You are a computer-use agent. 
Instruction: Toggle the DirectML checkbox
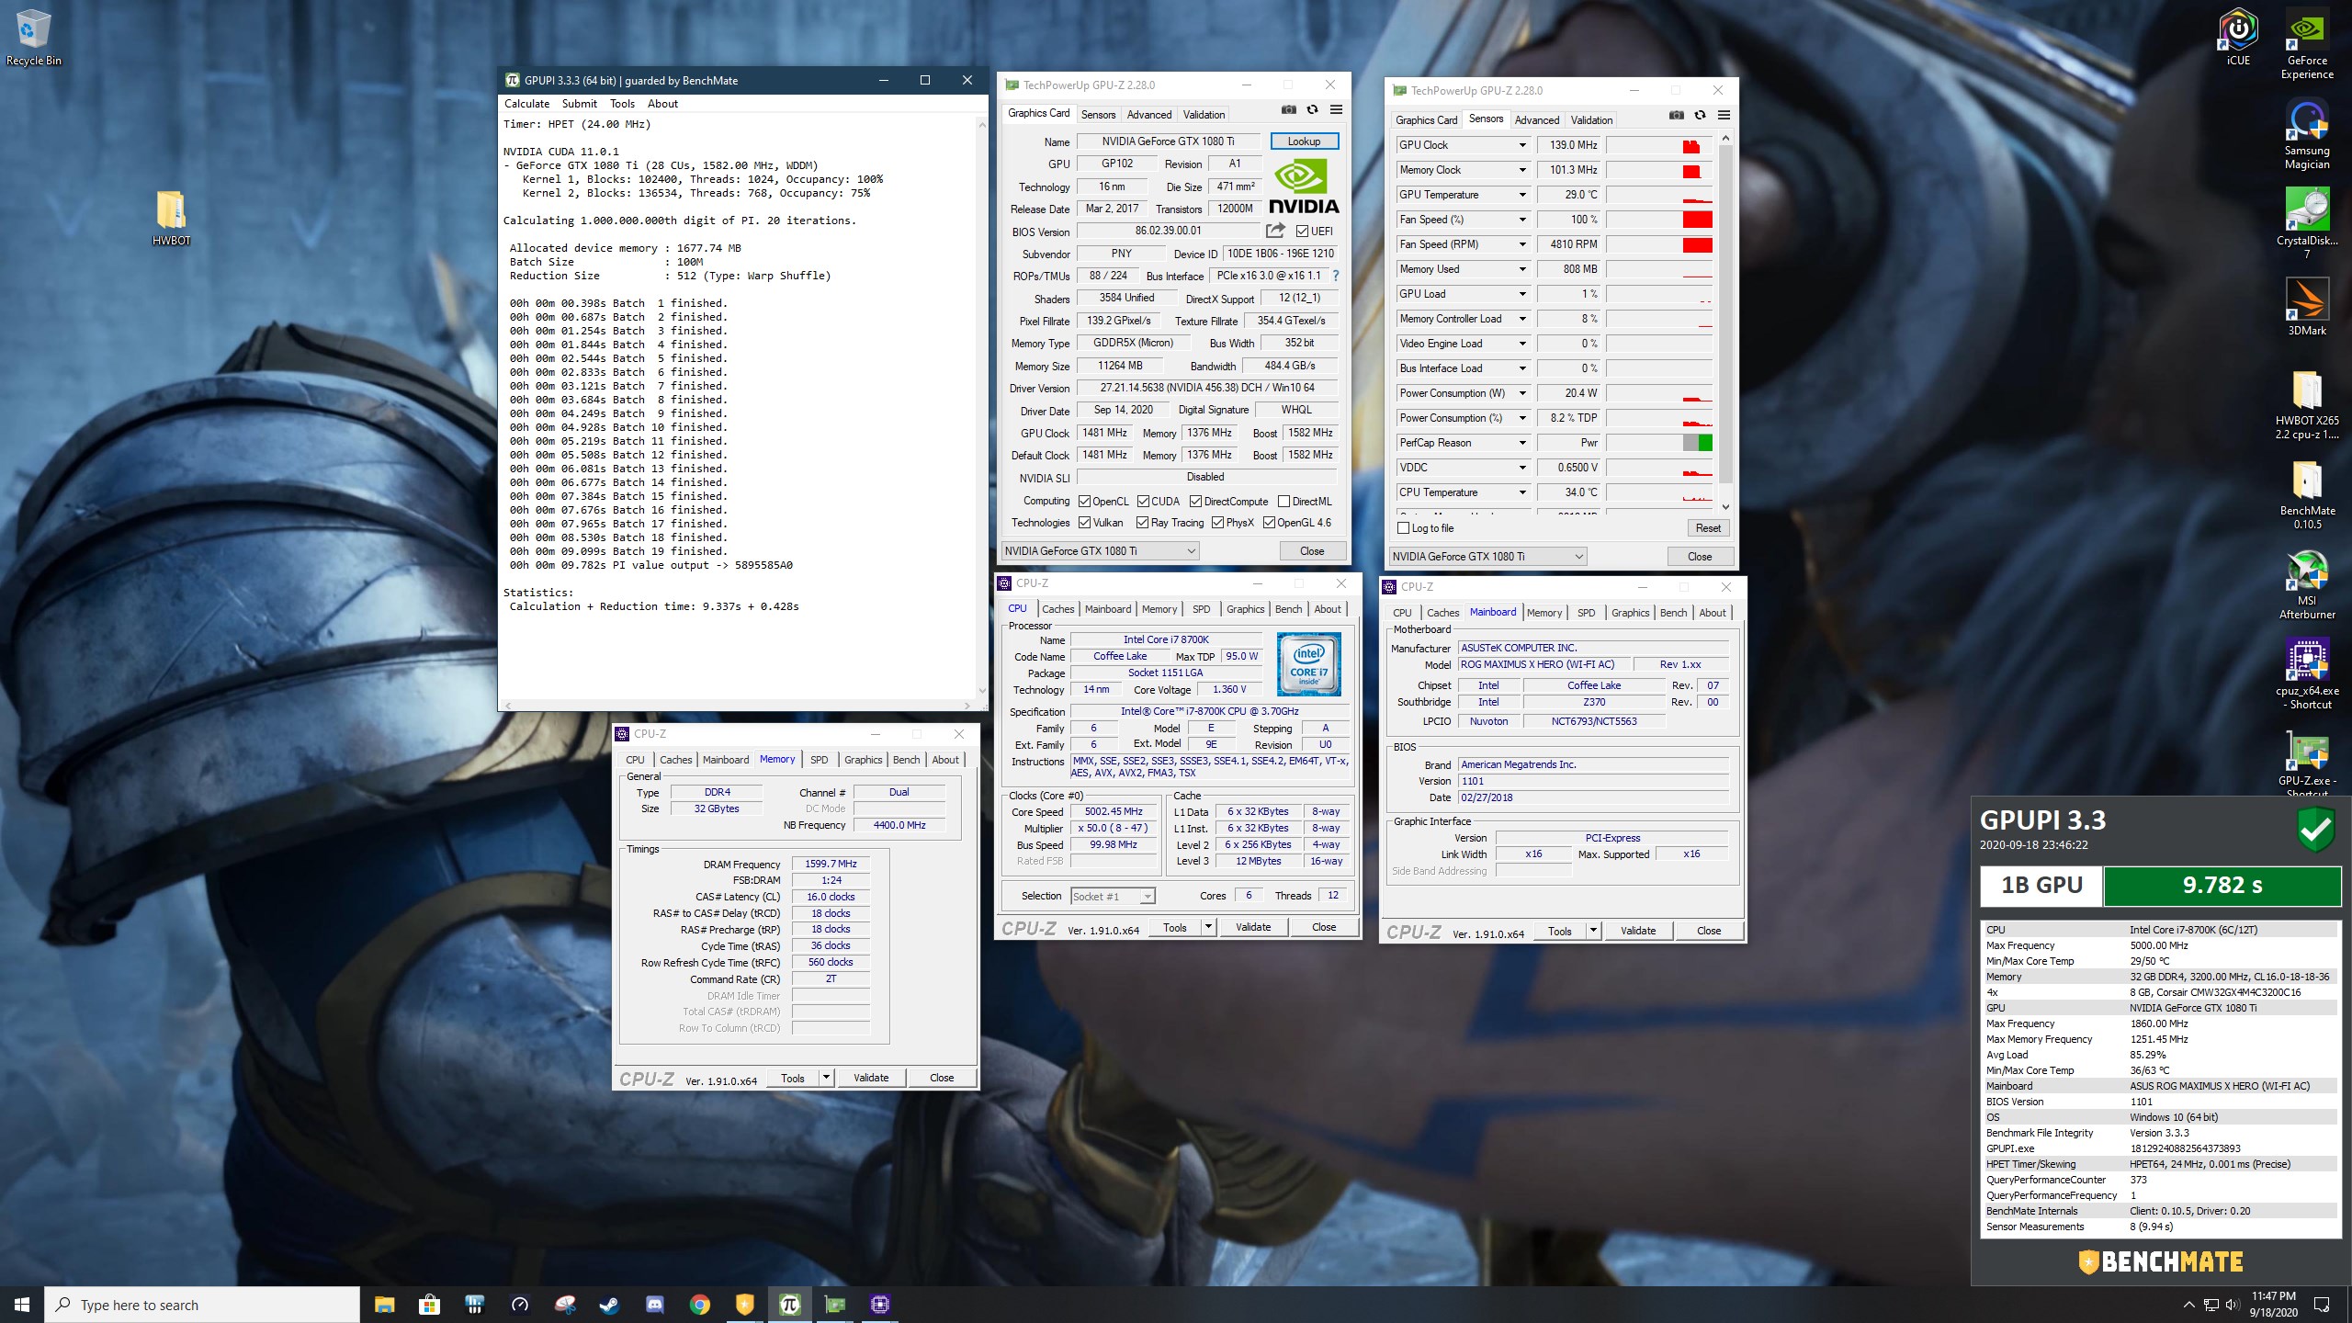pyautogui.click(x=1283, y=502)
